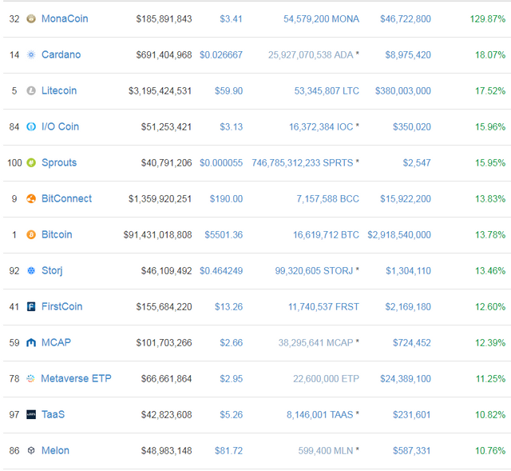
Task: Click the Bitcoin logo icon
Action: (x=31, y=234)
